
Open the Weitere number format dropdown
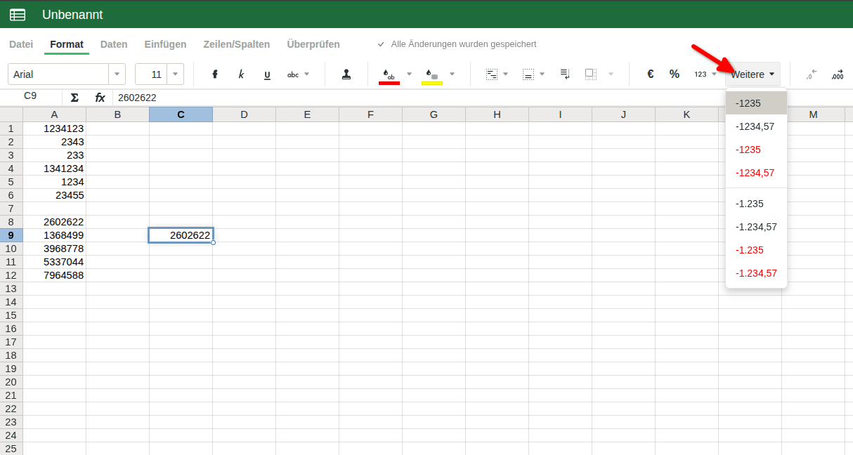click(753, 74)
